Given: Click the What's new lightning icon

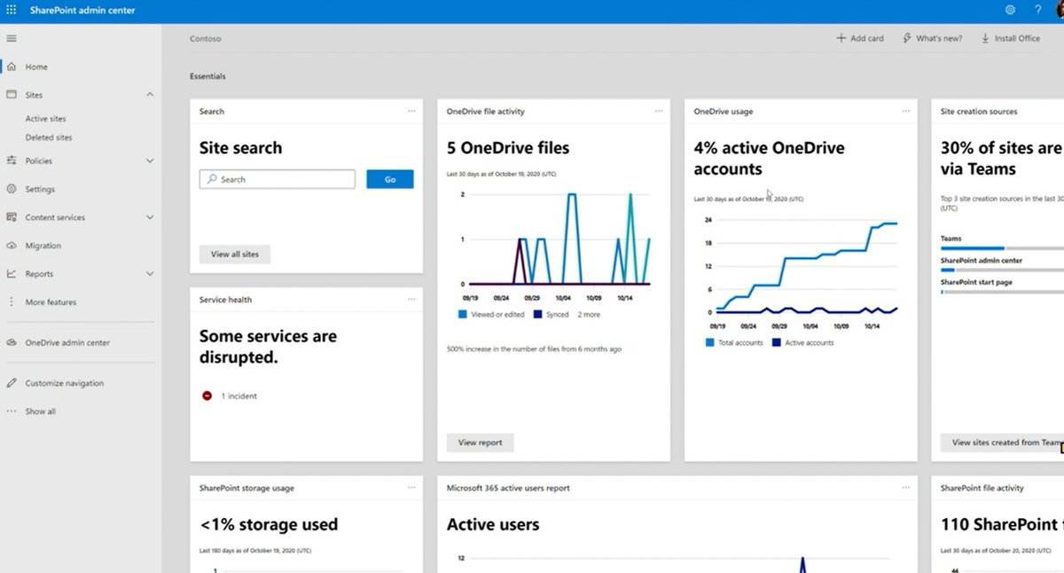Looking at the screenshot, I should (x=906, y=38).
